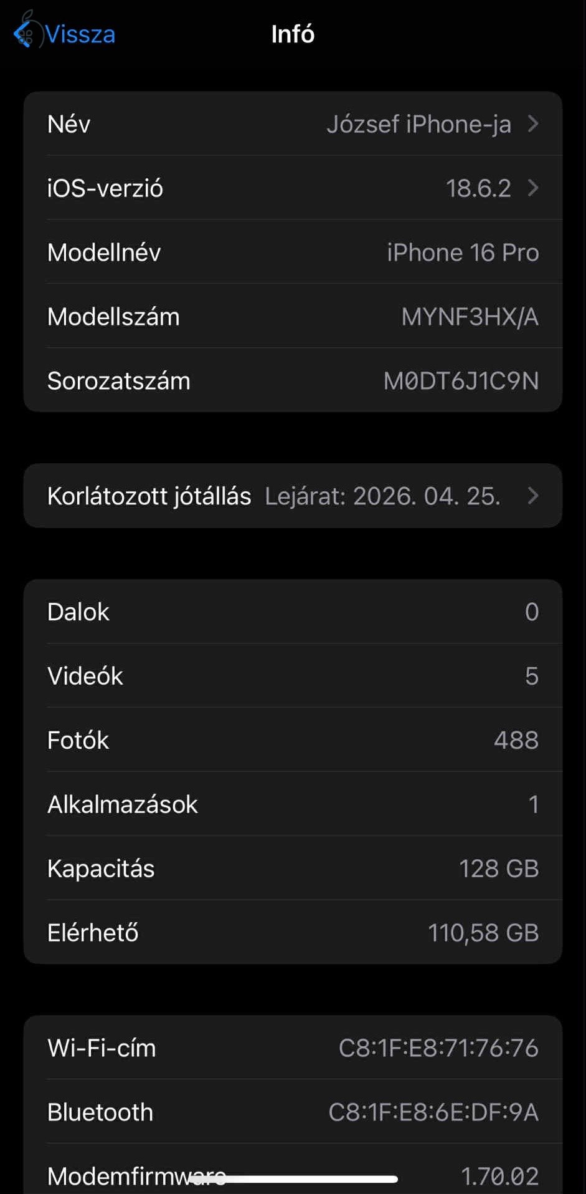Image resolution: width=586 pixels, height=1194 pixels.
Task: Tap the Kapacitás 128 GB row
Action: point(293,869)
